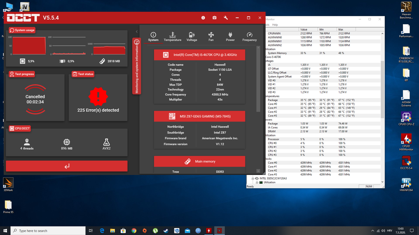419x235 pixels.
Task: Click the 2818 MB memory usage icon
Action: (102, 61)
